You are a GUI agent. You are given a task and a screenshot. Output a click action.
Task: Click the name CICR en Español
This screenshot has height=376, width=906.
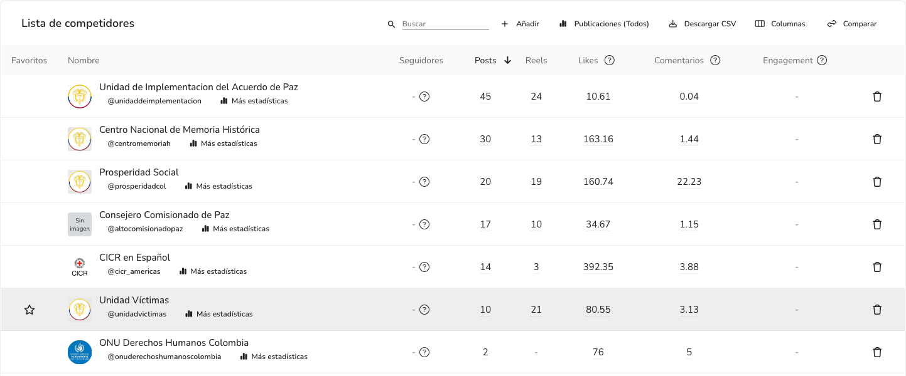(x=134, y=258)
